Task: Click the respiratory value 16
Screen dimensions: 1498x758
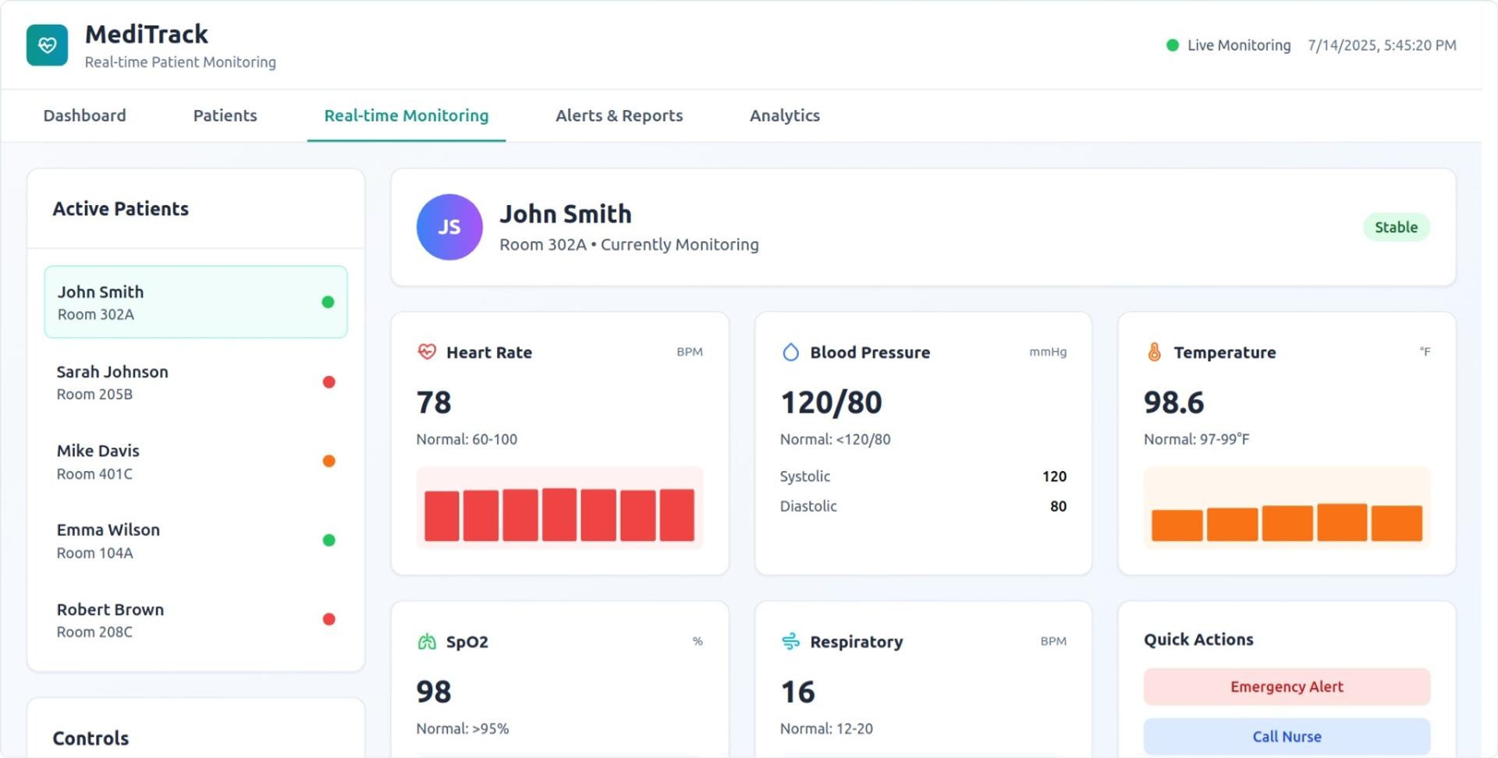Action: point(797,692)
